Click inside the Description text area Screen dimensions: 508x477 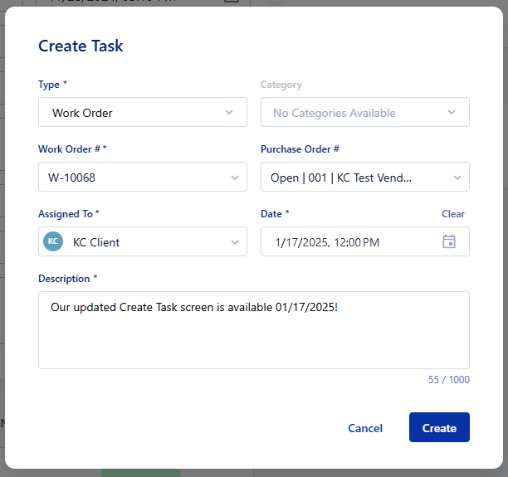click(254, 330)
